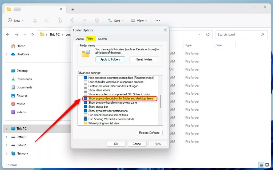Disable the Show status bar checkbox
The width and height of the screenshot is (273, 170).
85,107
